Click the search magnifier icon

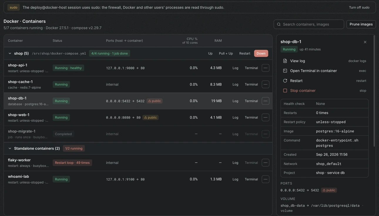pyautogui.click(x=279, y=24)
